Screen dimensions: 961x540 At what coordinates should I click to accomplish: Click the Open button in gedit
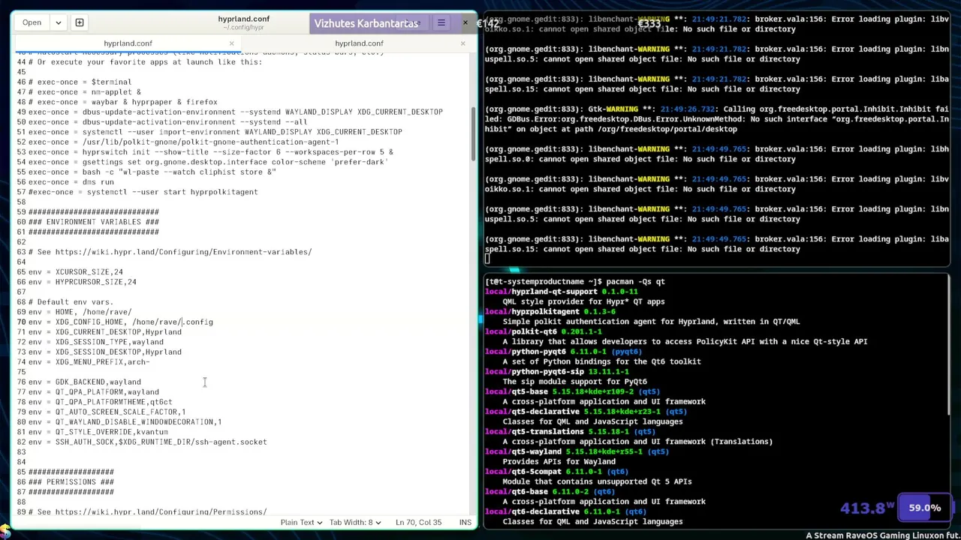click(32, 22)
